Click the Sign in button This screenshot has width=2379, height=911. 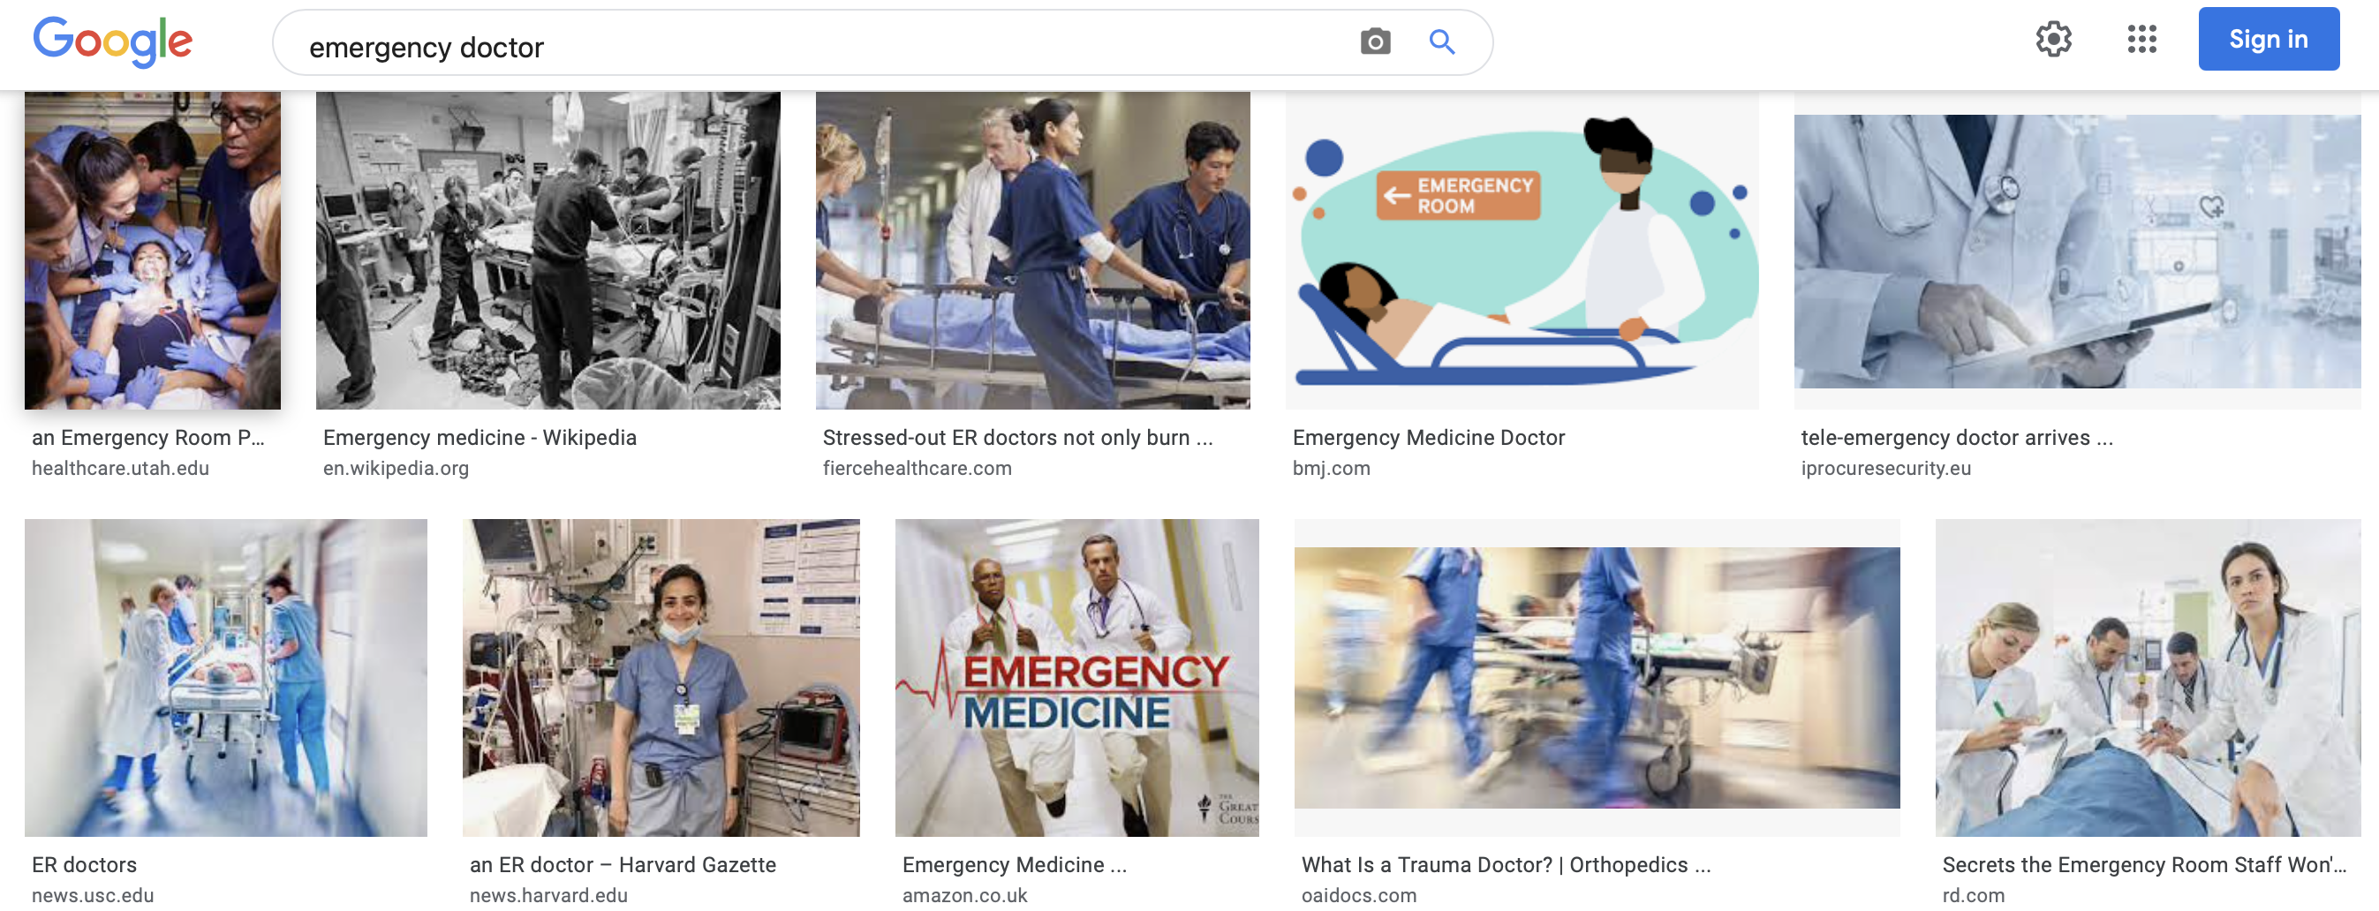(x=2267, y=39)
